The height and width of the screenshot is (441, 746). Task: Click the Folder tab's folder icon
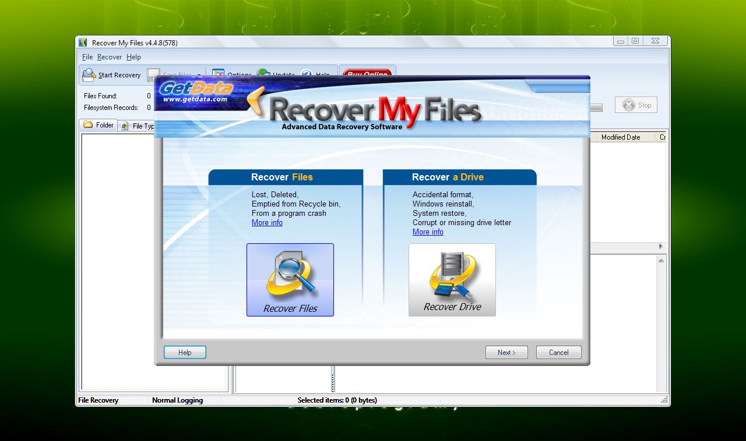88,125
